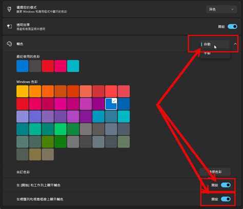Click the accent color palette icon
243x209 pixels.
9,44
